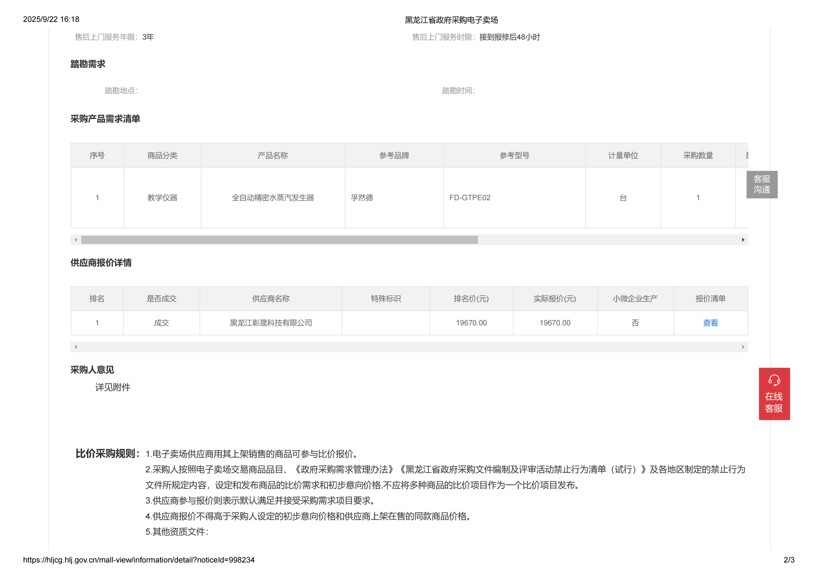The width and height of the screenshot is (818, 578).
Task: Click supplier table right scroll arrow
Action: [x=743, y=347]
